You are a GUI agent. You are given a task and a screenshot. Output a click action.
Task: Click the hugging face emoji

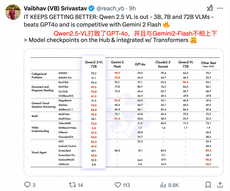[x=194, y=40]
